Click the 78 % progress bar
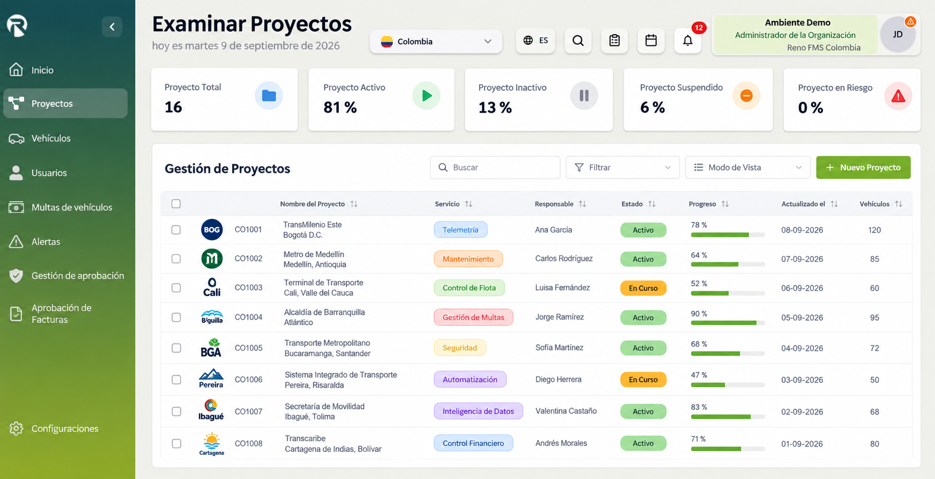Viewport: 935px width, 479px height. [x=728, y=235]
